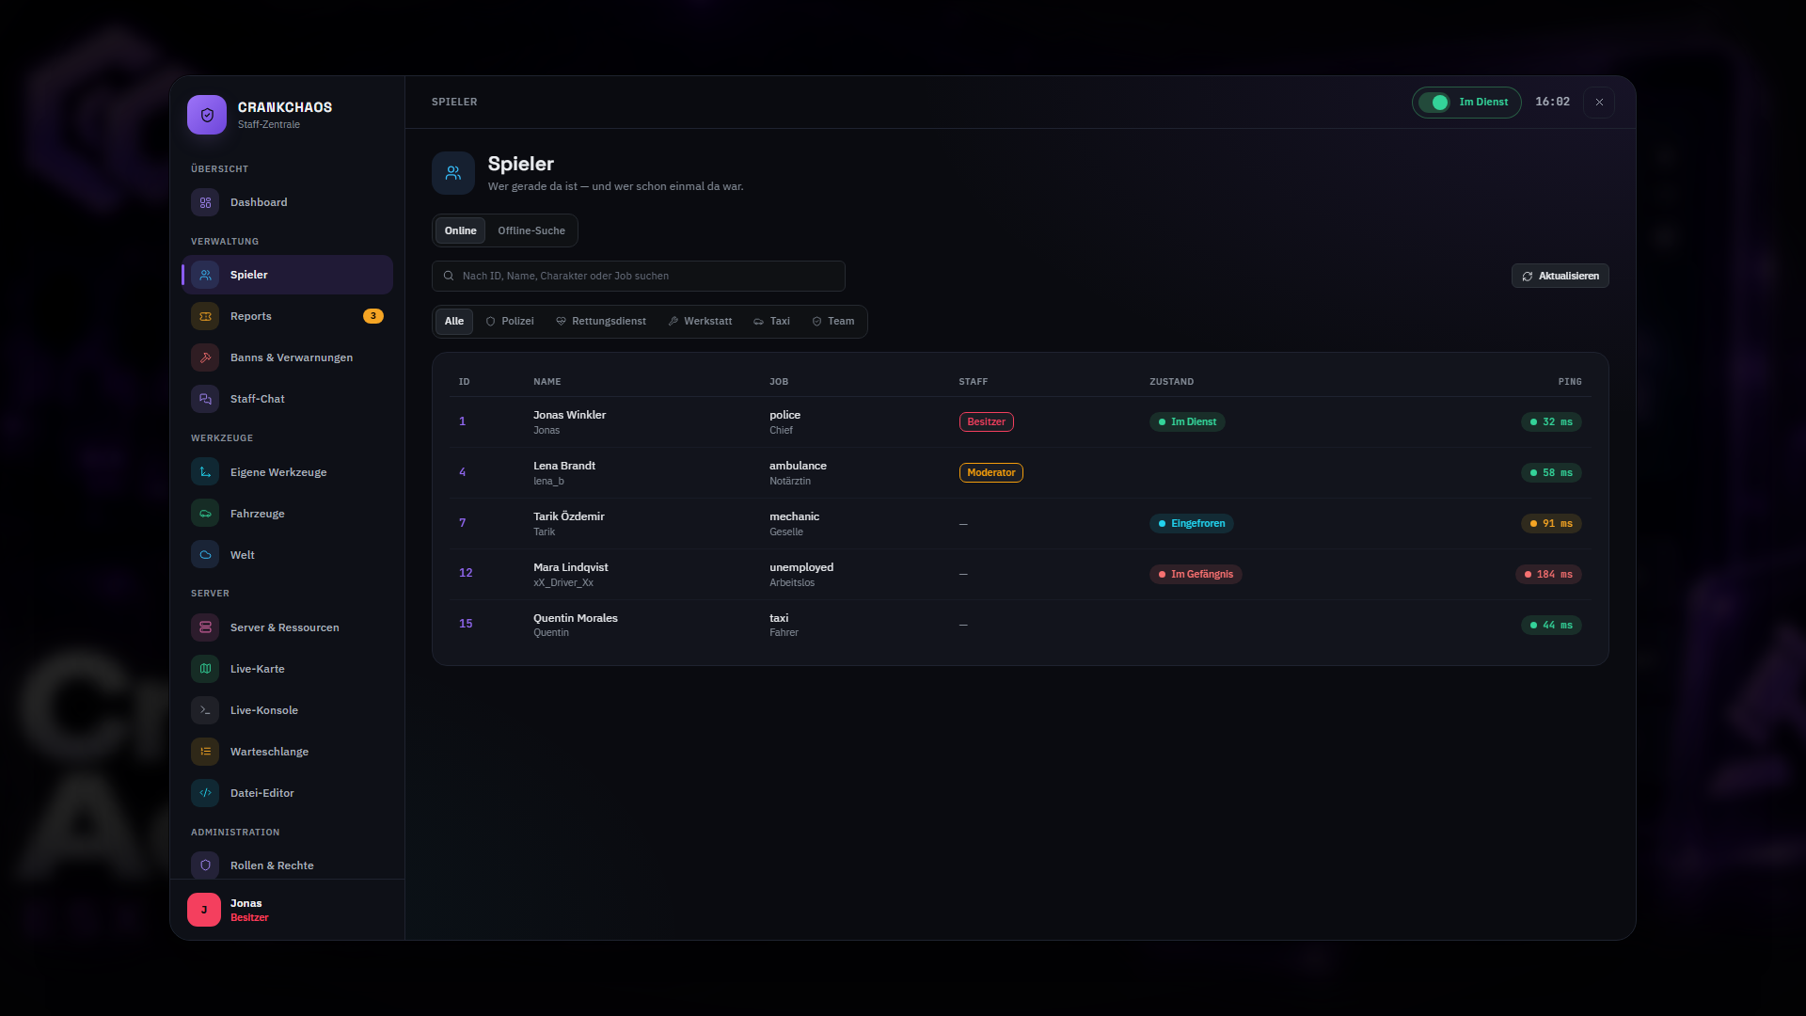Click the Besitzer staff badge in the table
The width and height of the screenshot is (1806, 1016).
pos(987,422)
